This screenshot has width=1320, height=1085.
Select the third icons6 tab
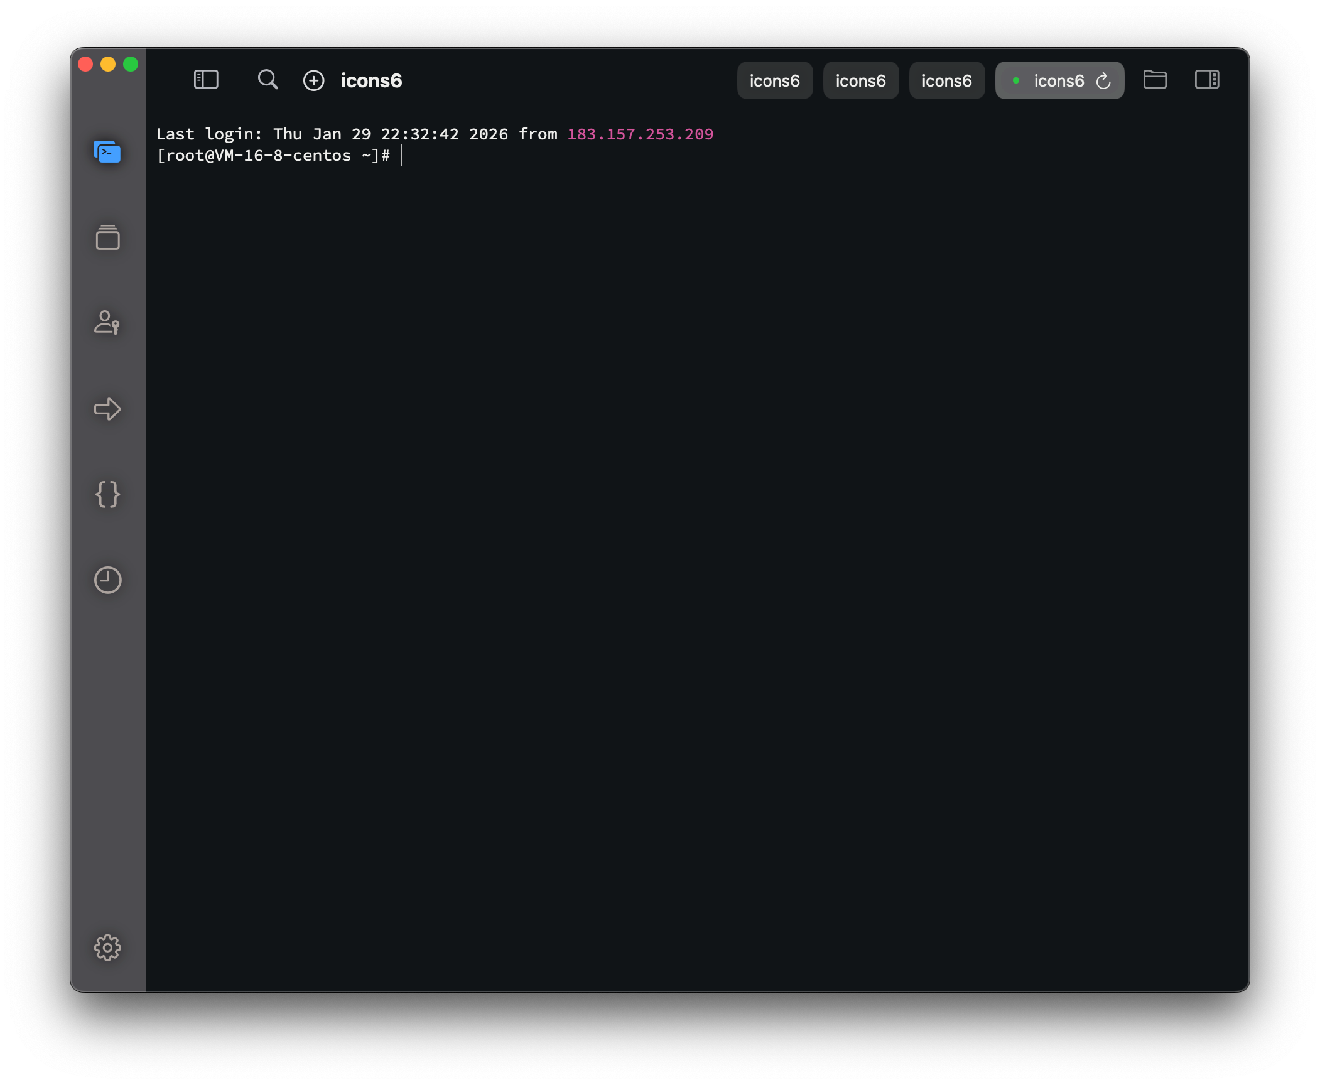click(946, 80)
